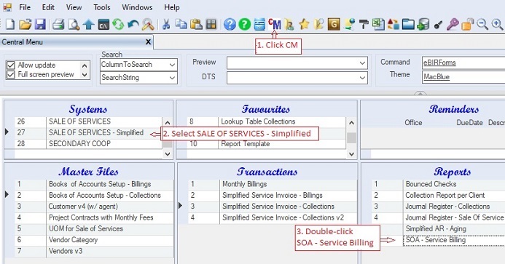Click the blue Help question mark icon
Viewport: 505px width, 264px height.
tap(230, 25)
